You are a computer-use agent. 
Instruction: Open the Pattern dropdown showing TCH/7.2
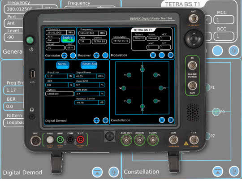[x=139, y=38]
